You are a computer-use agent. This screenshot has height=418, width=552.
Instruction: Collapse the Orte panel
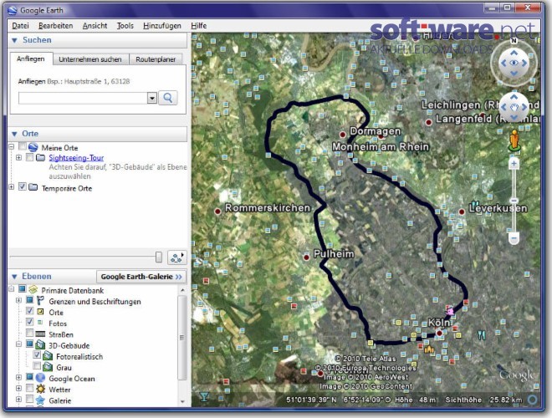[x=14, y=134]
